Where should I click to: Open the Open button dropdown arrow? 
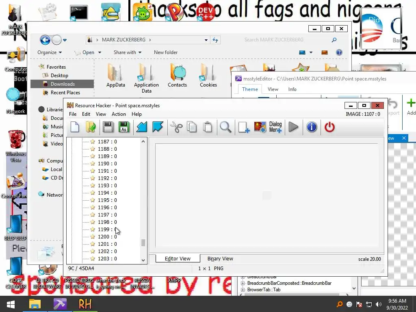click(x=100, y=52)
